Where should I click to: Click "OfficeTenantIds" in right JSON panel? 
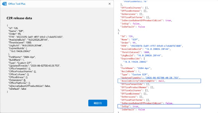click(x=135, y=84)
